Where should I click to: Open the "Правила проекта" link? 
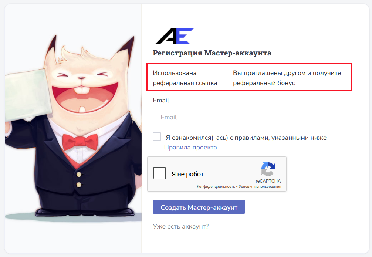pos(190,148)
